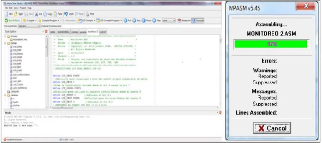This screenshot has height=143, width=322.
Task: Click the Run debugger button
Action: 127,21
